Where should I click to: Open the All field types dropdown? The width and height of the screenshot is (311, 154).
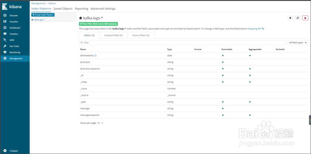298,42
